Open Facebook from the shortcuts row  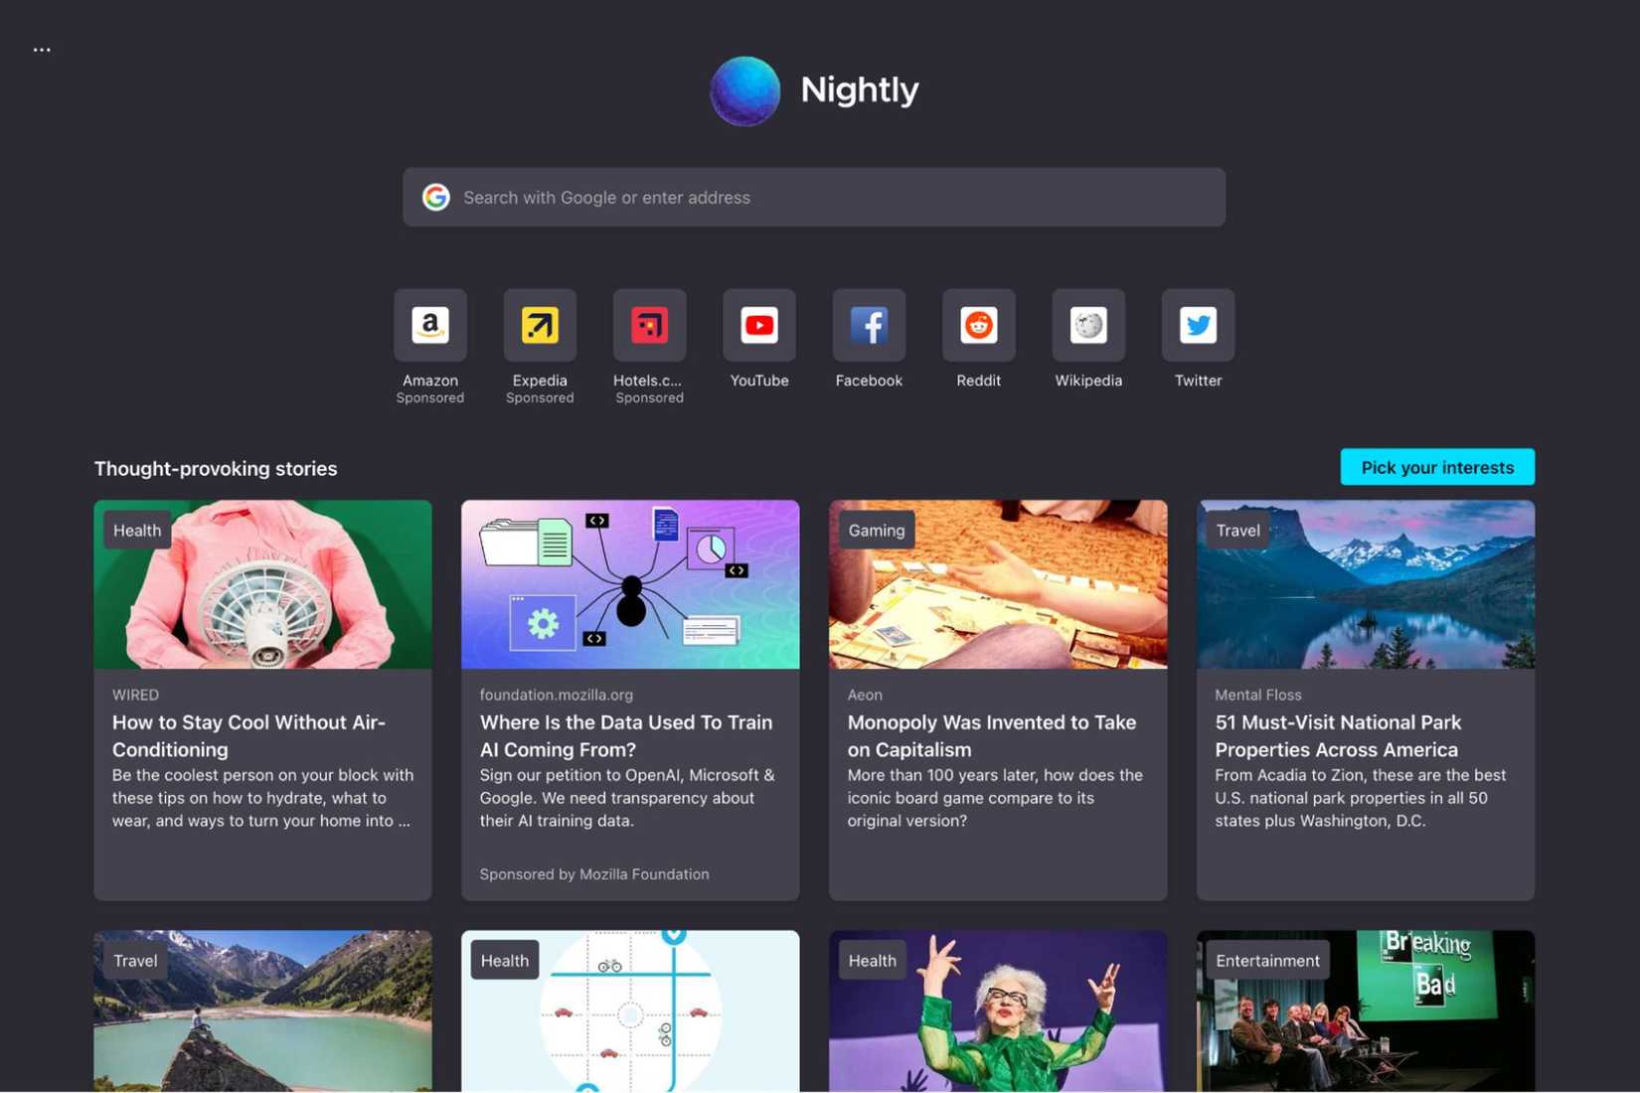click(869, 325)
